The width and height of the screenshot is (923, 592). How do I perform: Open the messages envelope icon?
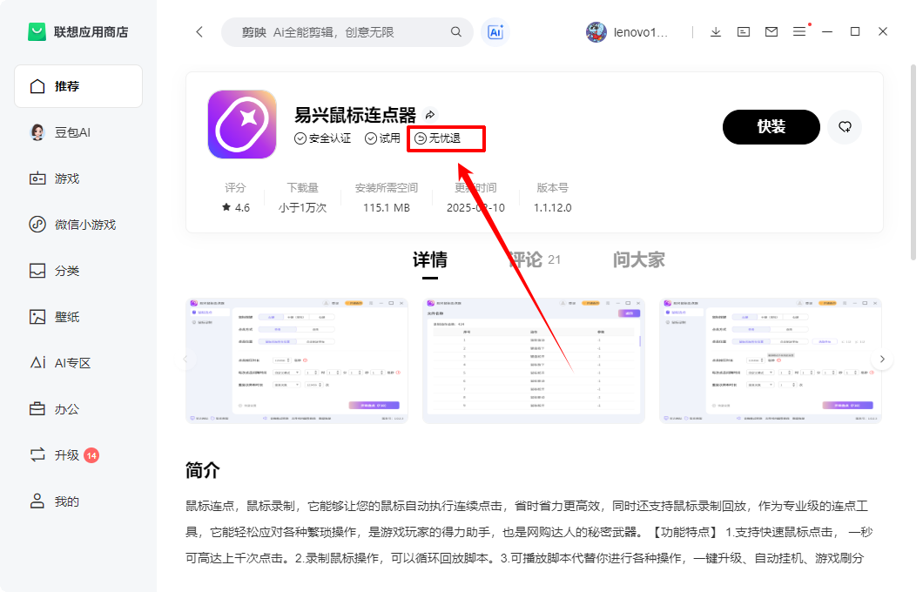pos(771,32)
